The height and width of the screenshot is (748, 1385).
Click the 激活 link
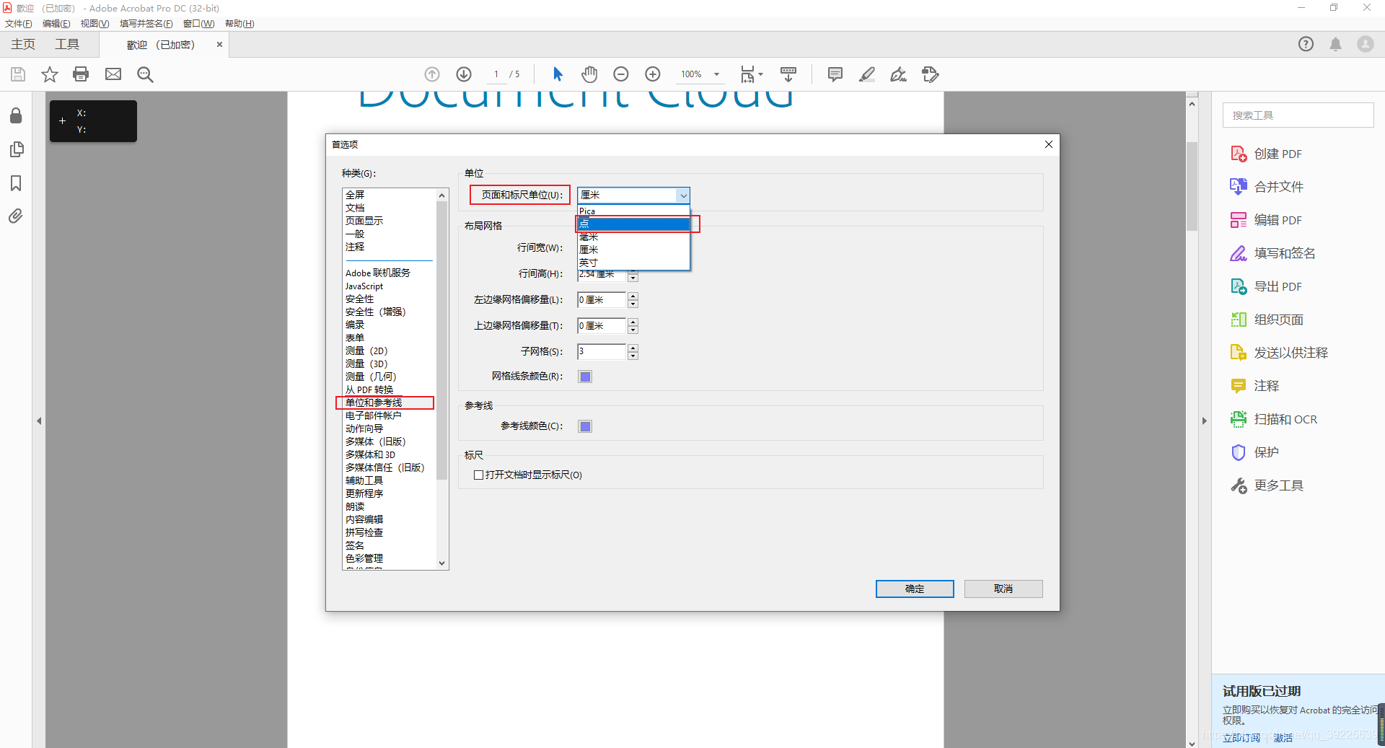(1283, 737)
